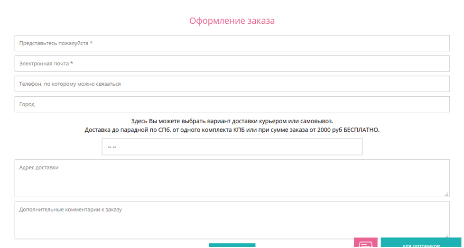Viewport: 464px width, 248px height.
Task: Open the delivery option dropdown '-- --'
Action: [232, 147]
